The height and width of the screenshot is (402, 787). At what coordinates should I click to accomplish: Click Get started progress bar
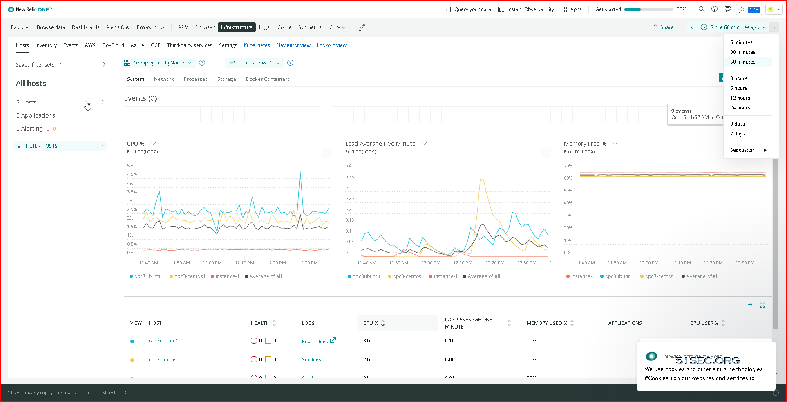pos(648,9)
